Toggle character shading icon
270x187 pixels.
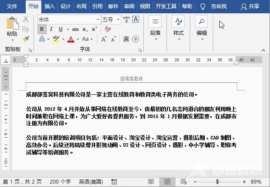coord(126,39)
